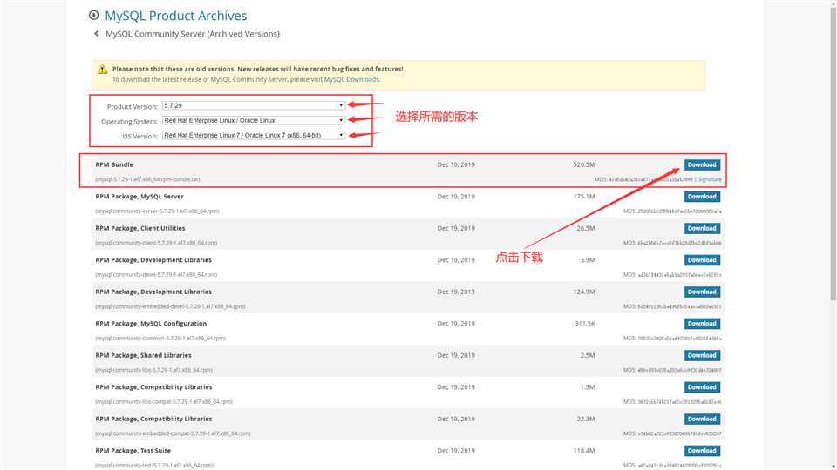
Task: Open the Operating System dropdown
Action: (x=254, y=120)
